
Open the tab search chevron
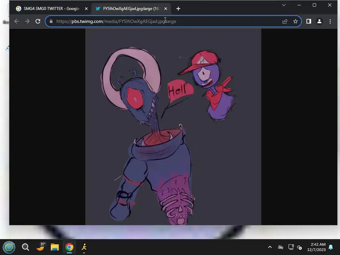284,5
